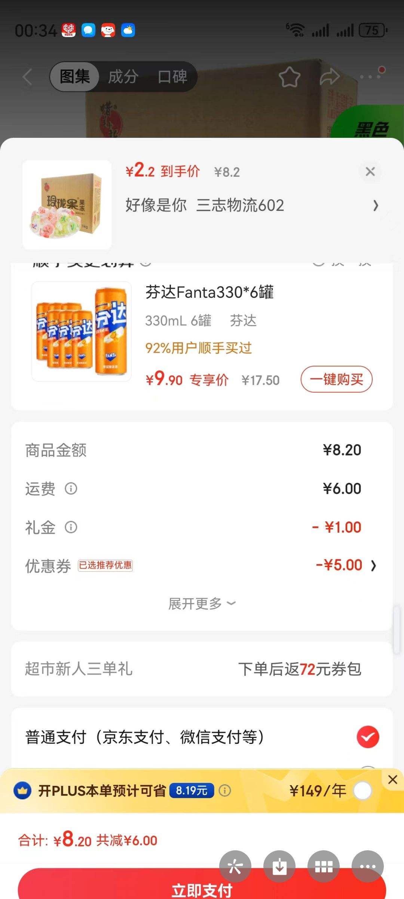Tap the floating download icon button
The width and height of the screenshot is (404, 899).
point(279,866)
